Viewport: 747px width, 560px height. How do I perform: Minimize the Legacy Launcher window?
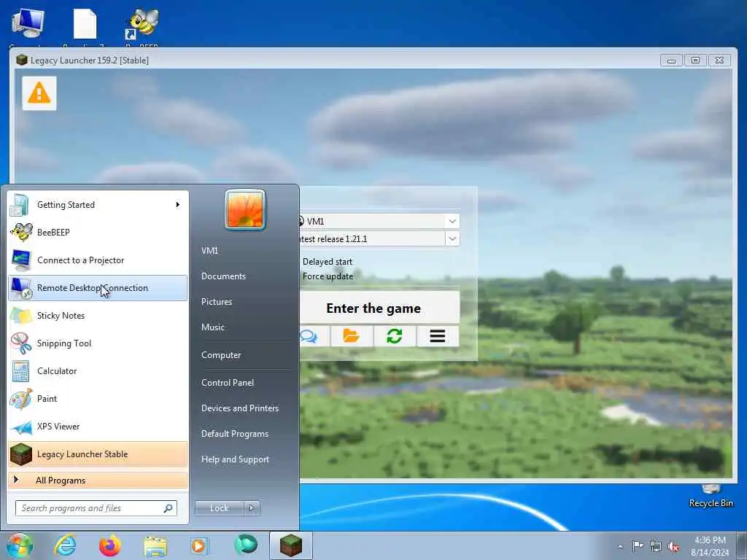tap(671, 61)
